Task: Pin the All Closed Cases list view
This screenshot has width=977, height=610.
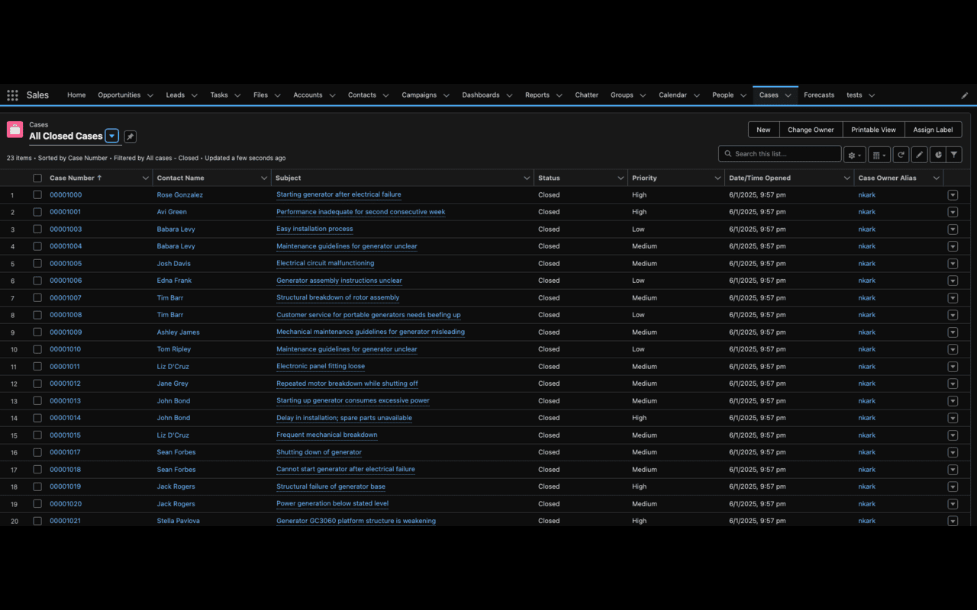Action: [130, 136]
